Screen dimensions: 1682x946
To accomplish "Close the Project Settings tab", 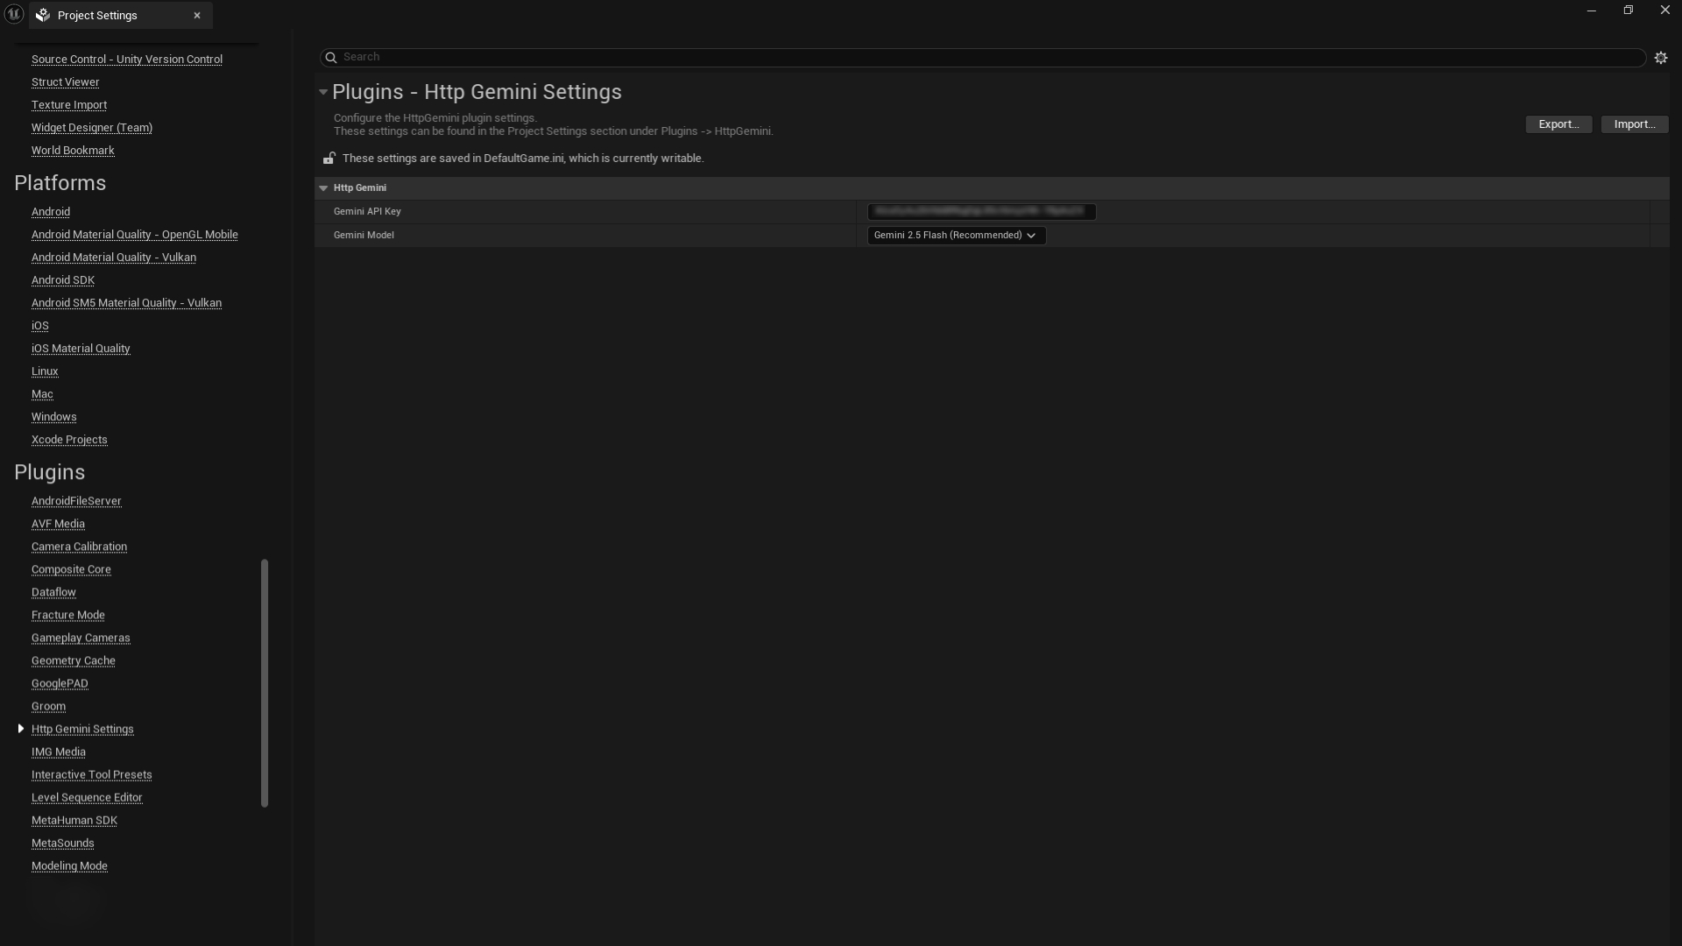I will click(x=197, y=15).
